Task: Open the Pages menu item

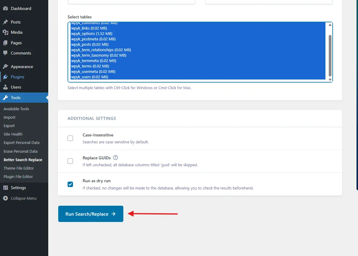Action: pyautogui.click(x=24, y=43)
